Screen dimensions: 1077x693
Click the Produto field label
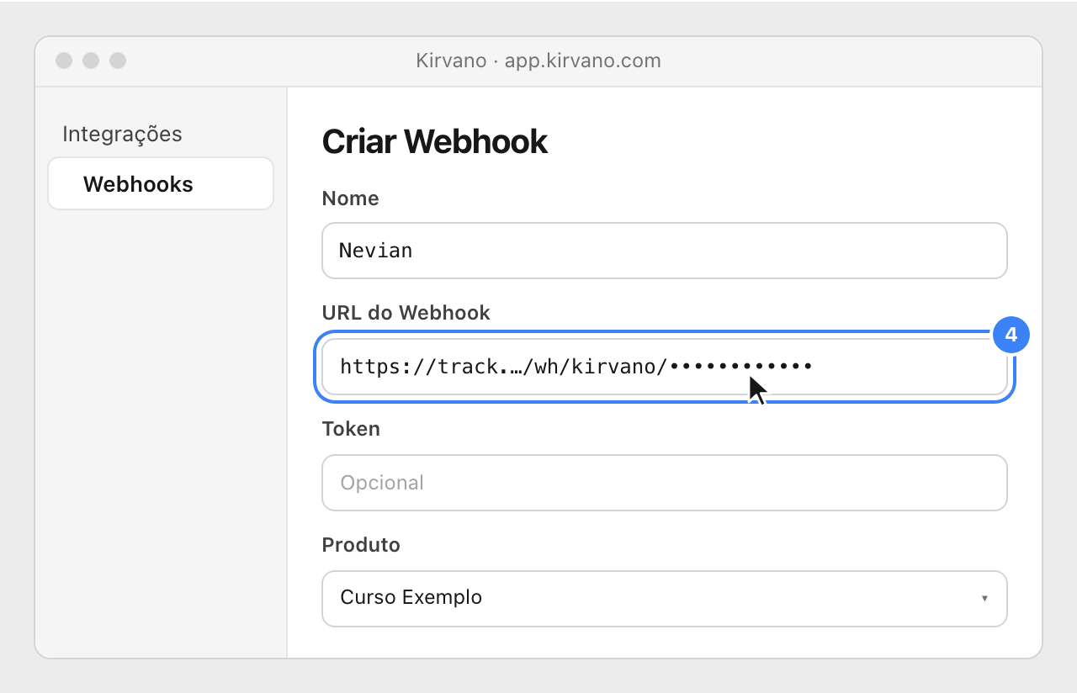(x=362, y=545)
